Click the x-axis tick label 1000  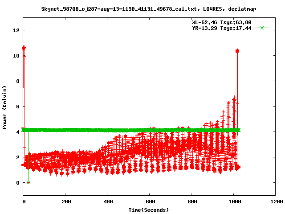point(235,202)
